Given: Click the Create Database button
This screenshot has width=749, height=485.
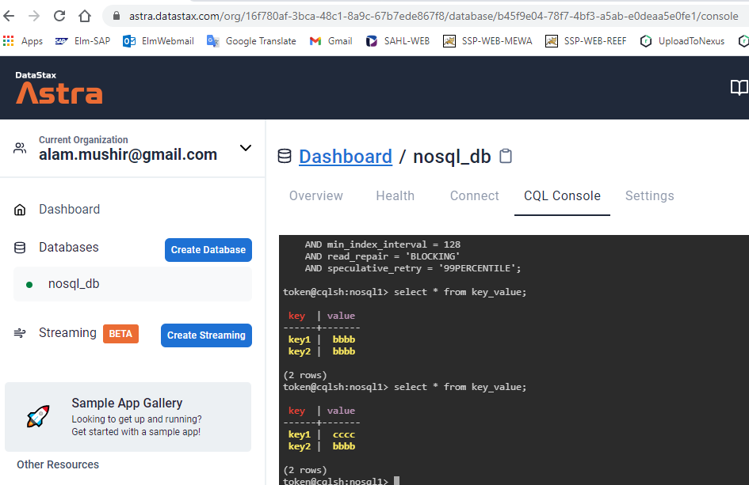Looking at the screenshot, I should pos(208,249).
